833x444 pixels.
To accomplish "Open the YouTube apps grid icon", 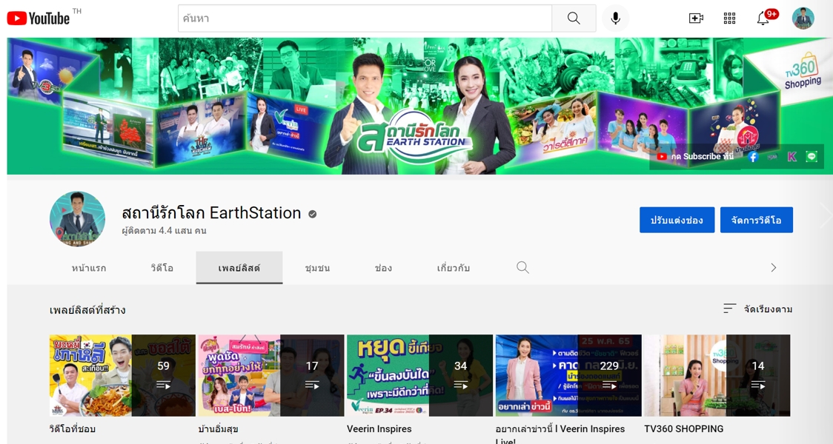I will pyautogui.click(x=729, y=18).
